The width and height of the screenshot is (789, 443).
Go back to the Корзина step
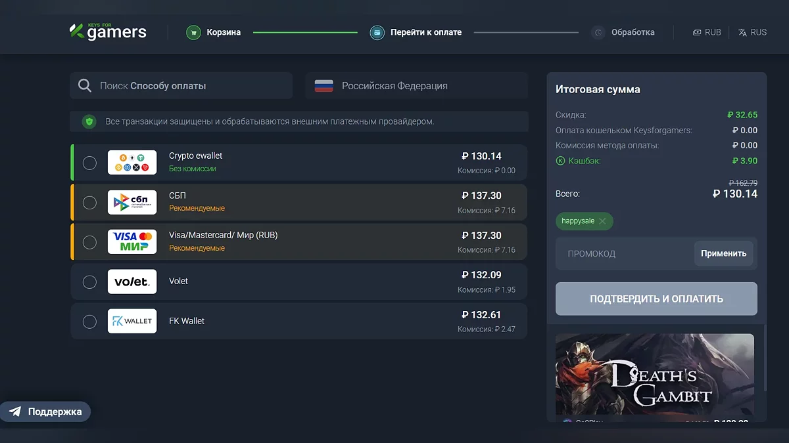coord(223,32)
